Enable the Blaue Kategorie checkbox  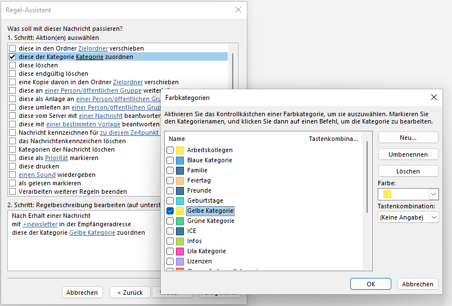pyautogui.click(x=170, y=161)
